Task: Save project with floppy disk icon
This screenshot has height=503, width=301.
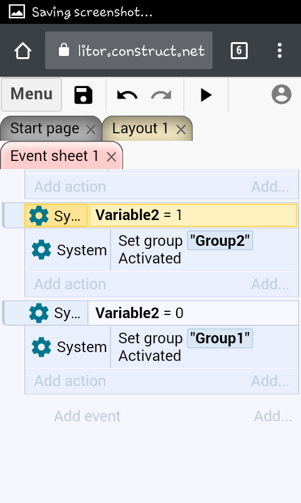Action: click(83, 95)
